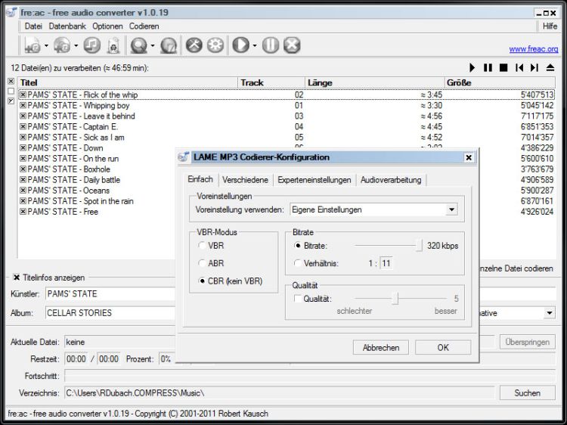Stop encoding with the toolbar X icon
567x425 pixels.
pos(292,45)
